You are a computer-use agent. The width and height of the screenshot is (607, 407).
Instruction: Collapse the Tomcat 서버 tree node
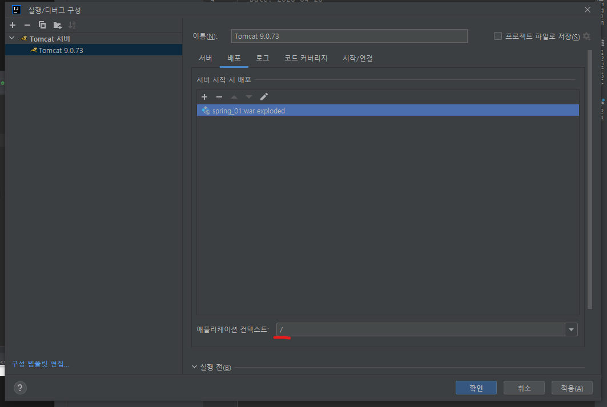[x=12, y=38]
